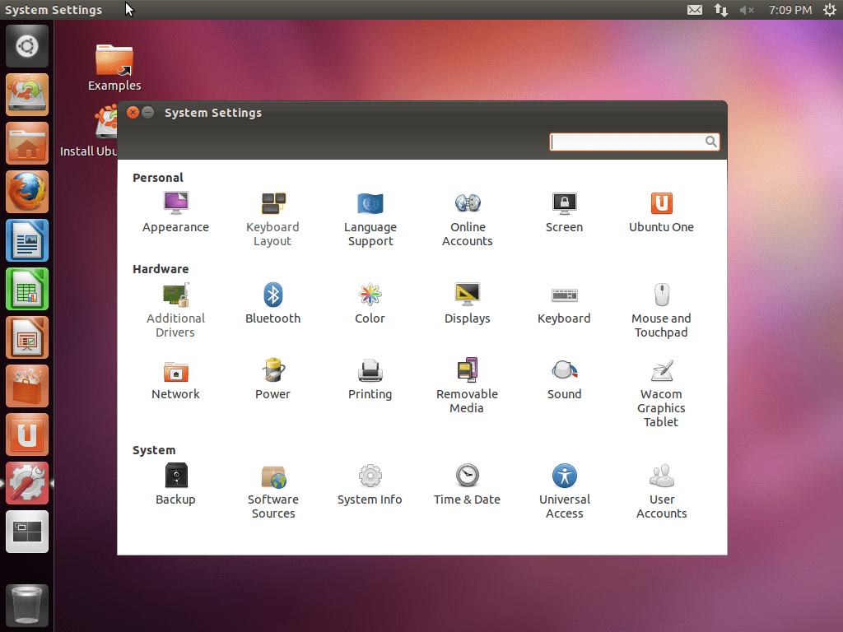Screen dimensions: 843x632
Task: Open Ubuntu Software Center from launcher
Action: point(27,386)
